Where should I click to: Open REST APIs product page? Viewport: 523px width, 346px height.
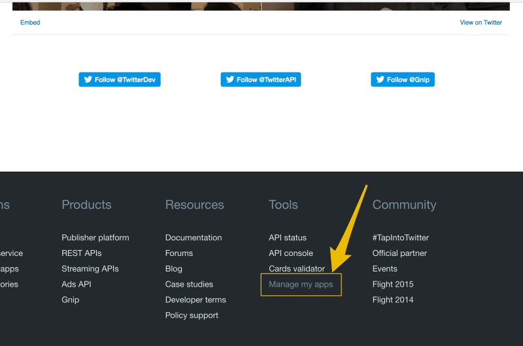tap(82, 253)
